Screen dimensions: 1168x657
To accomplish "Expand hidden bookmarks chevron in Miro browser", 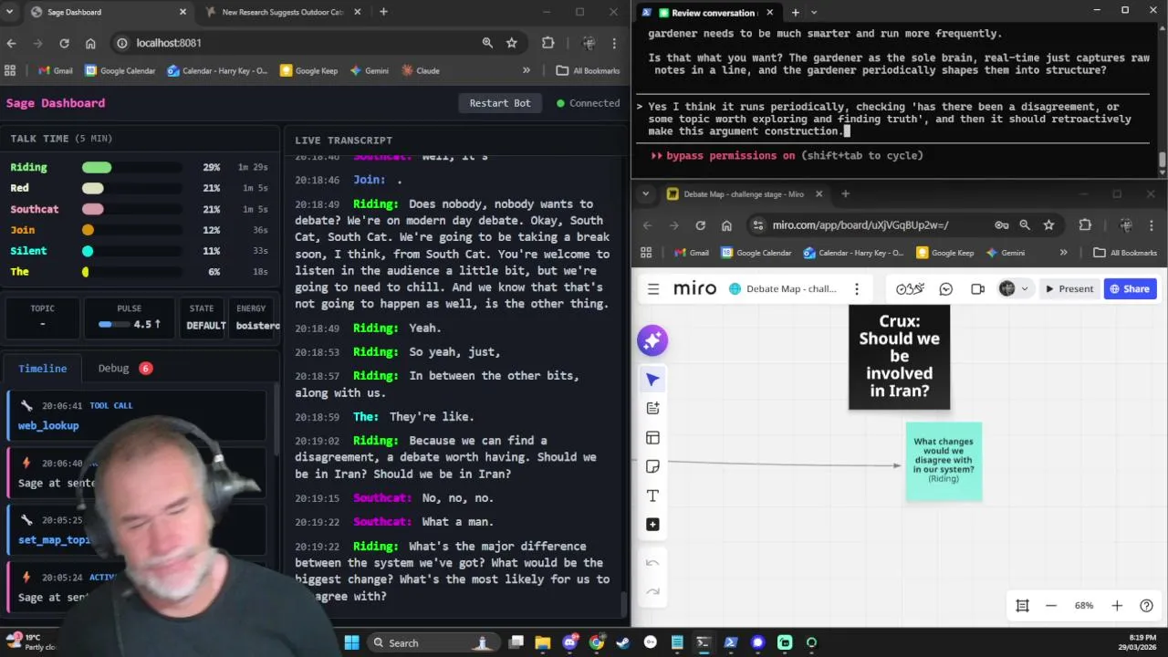I will pos(1063,253).
